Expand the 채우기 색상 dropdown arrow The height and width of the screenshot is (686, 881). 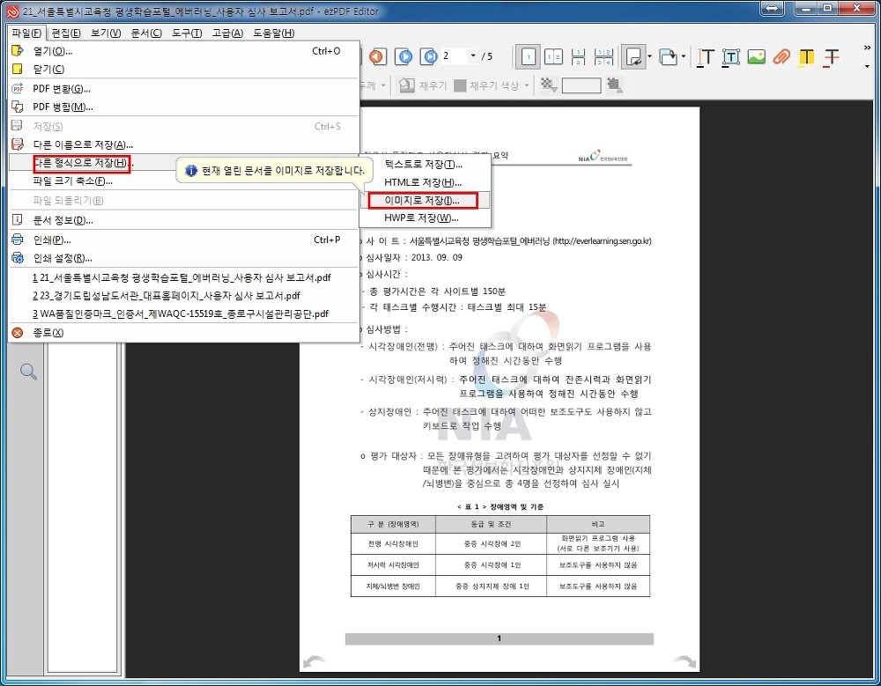coord(527,86)
